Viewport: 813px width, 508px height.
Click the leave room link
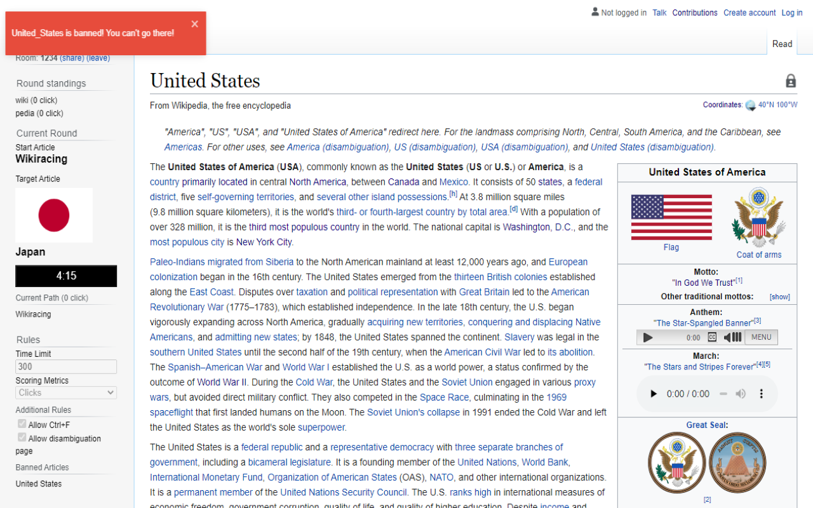click(x=98, y=58)
